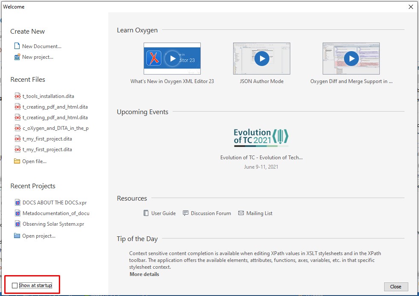419x296 pixels.
Task: Click the Mailing List envelope icon
Action: pyautogui.click(x=241, y=213)
